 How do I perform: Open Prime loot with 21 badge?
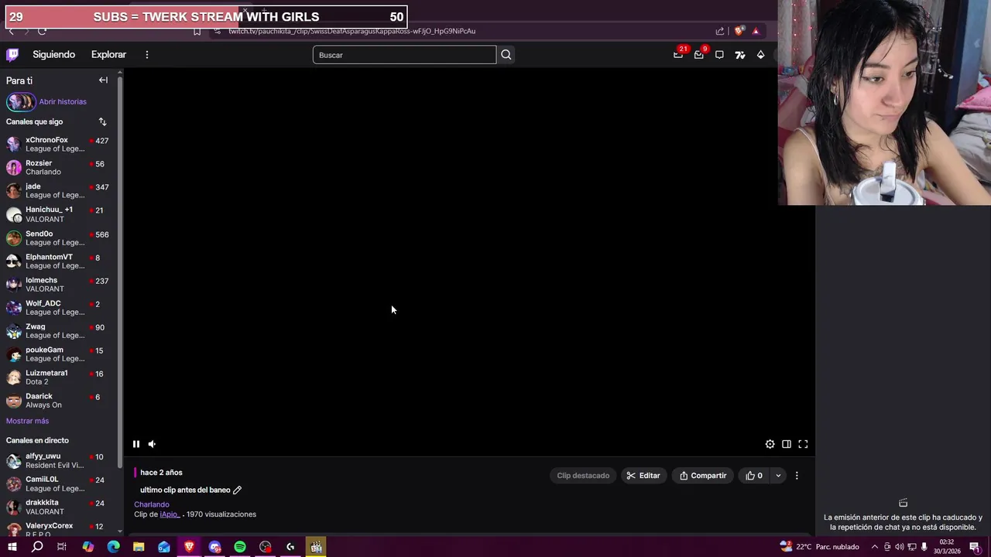tap(679, 54)
